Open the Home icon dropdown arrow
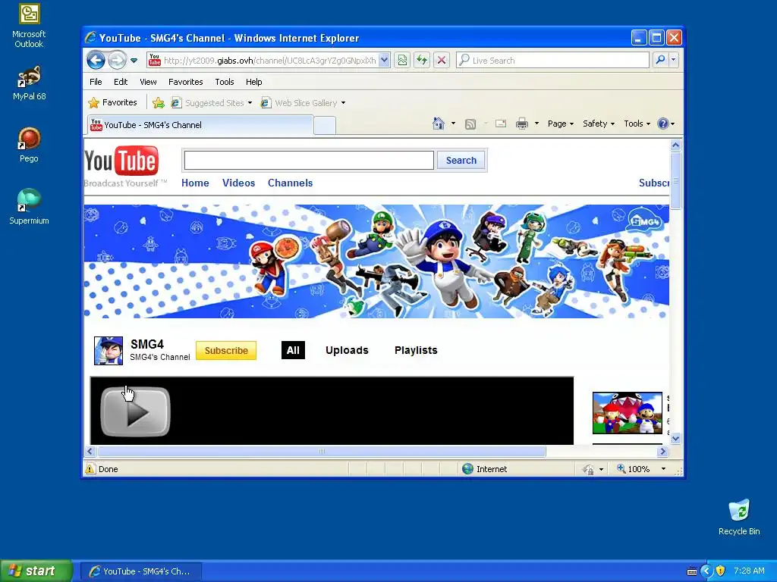This screenshot has height=582, width=777. click(453, 124)
